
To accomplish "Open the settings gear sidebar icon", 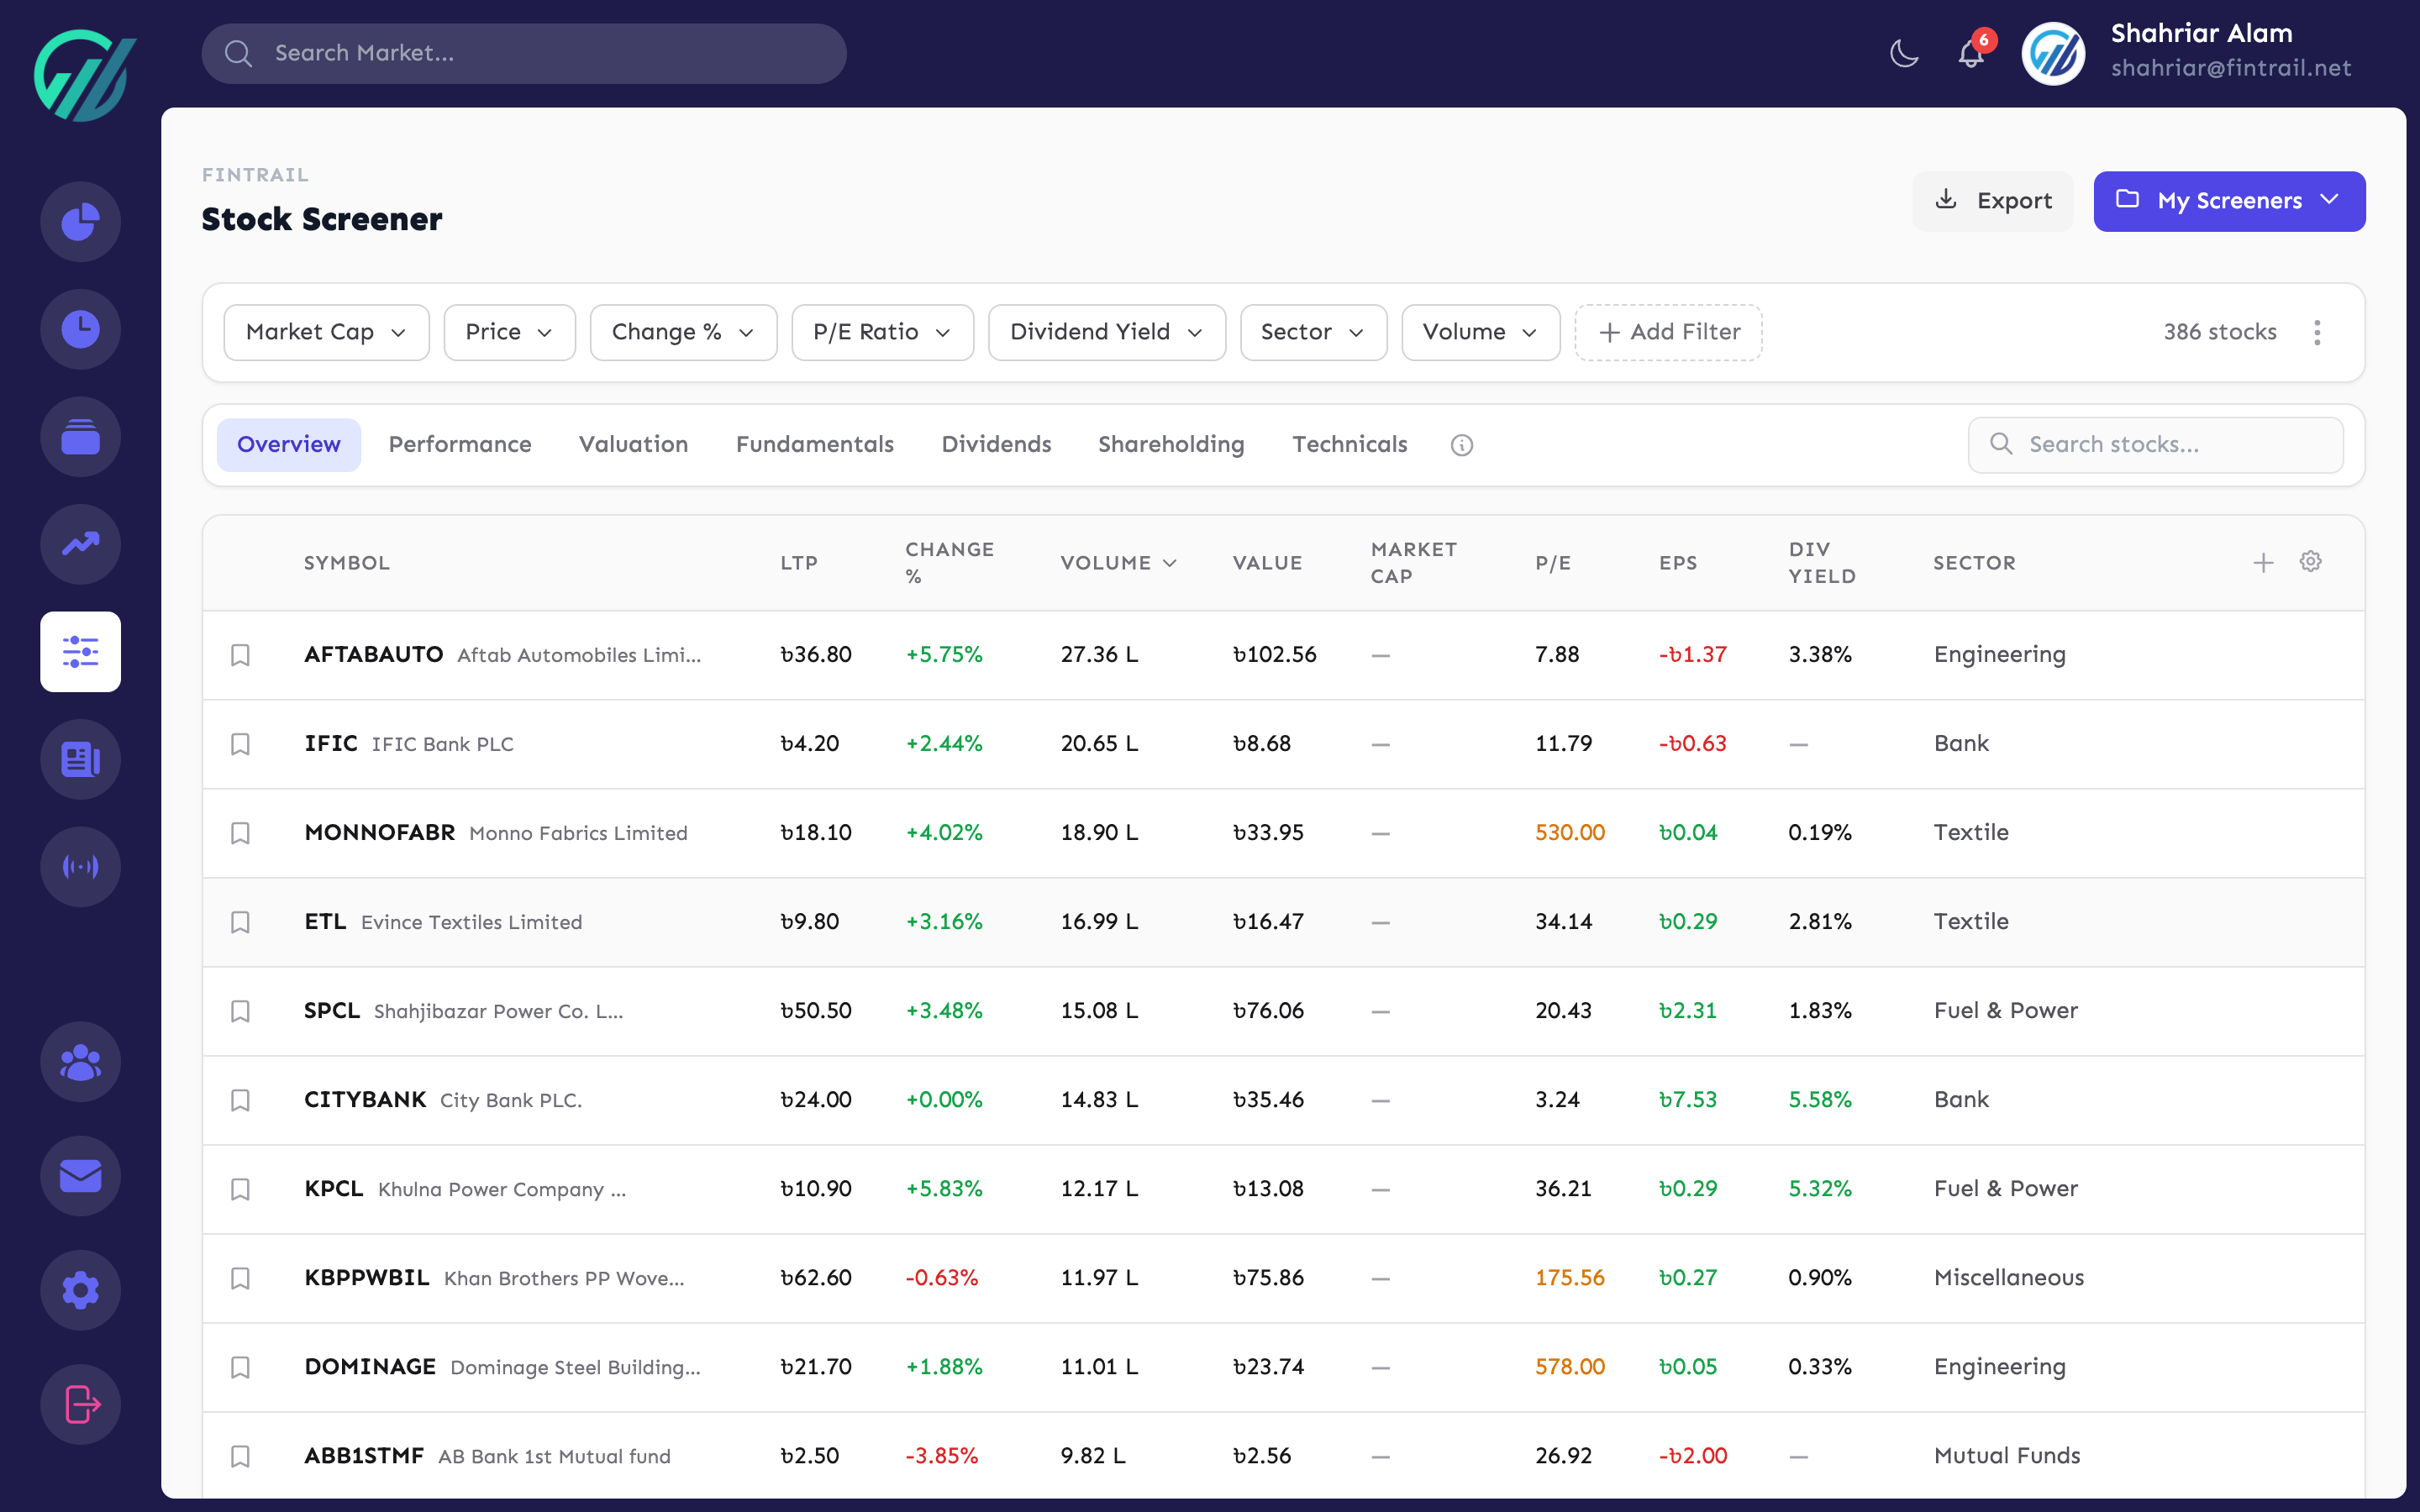I will (80, 1290).
